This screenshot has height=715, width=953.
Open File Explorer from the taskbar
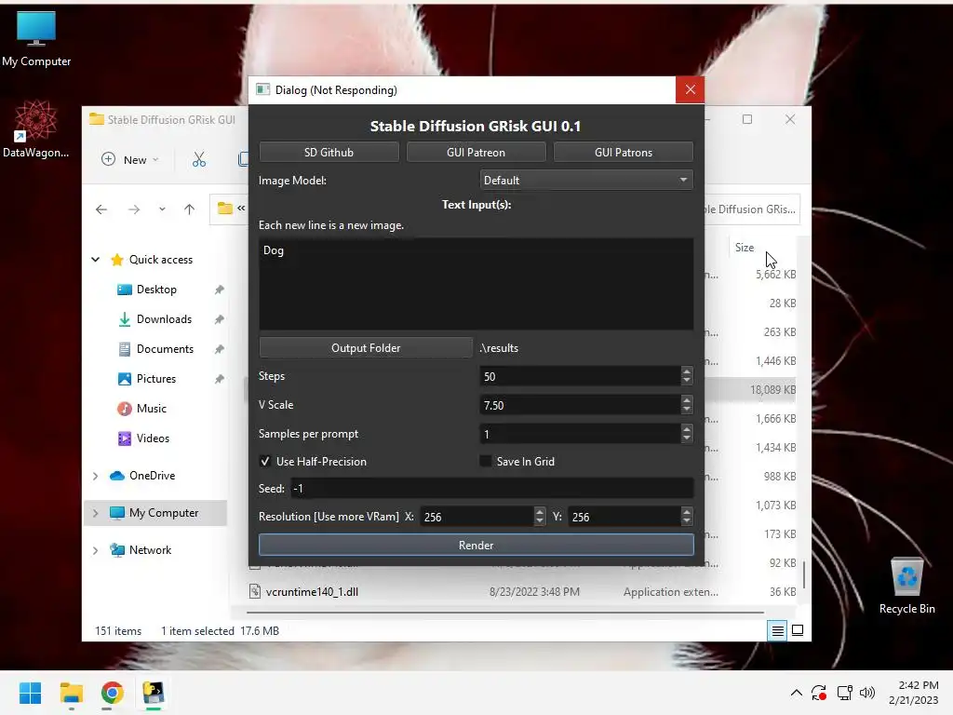point(71,693)
